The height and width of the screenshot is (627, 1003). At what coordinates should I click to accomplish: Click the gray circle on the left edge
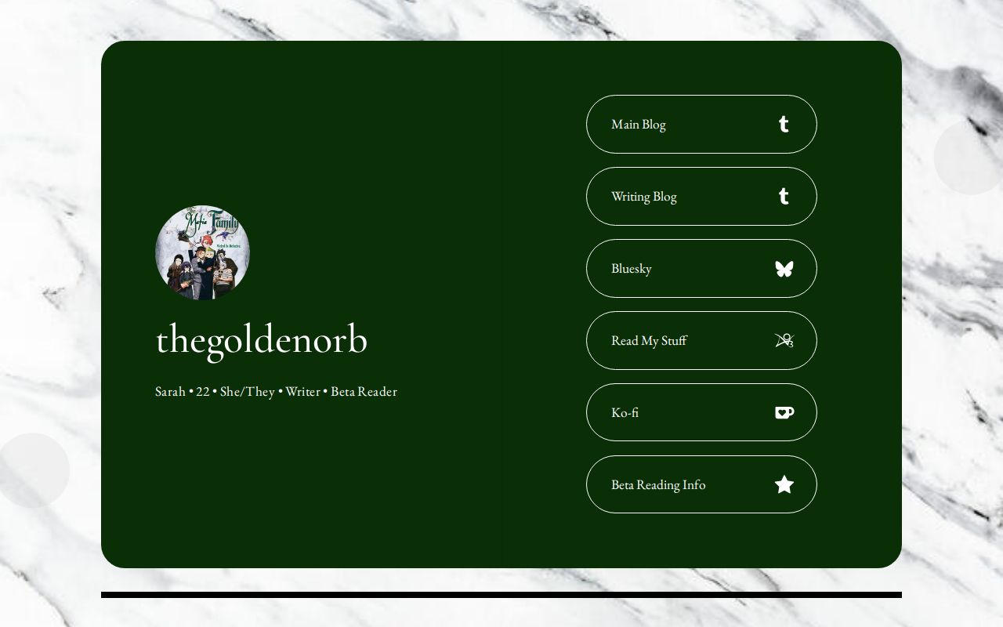coord(34,470)
